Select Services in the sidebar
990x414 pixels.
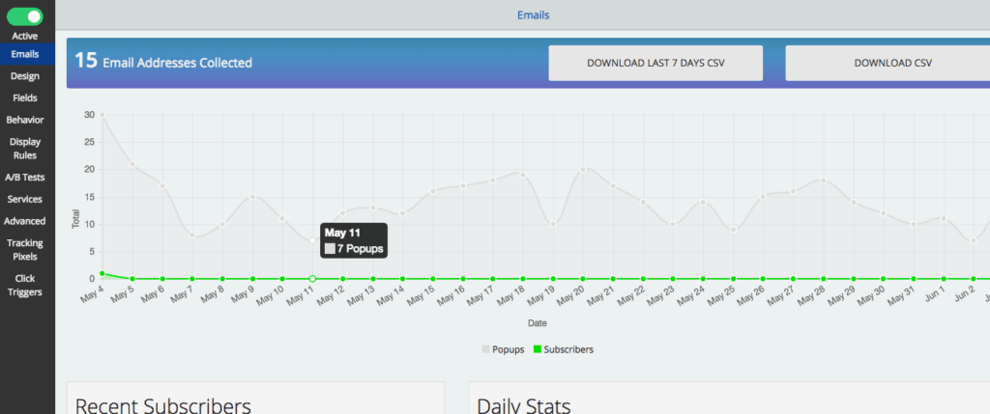point(24,199)
